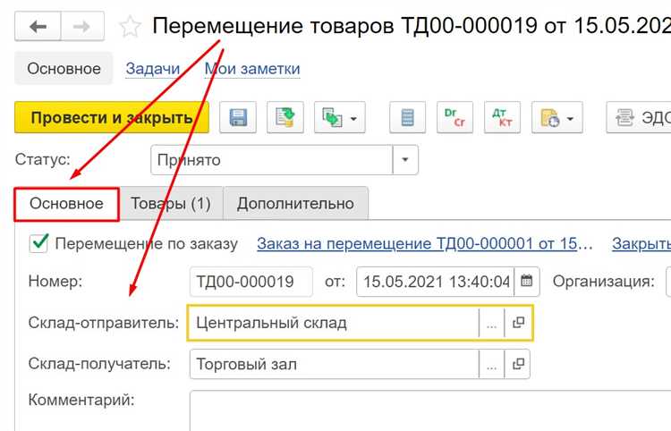Go back with the left arrow button

(x=38, y=27)
